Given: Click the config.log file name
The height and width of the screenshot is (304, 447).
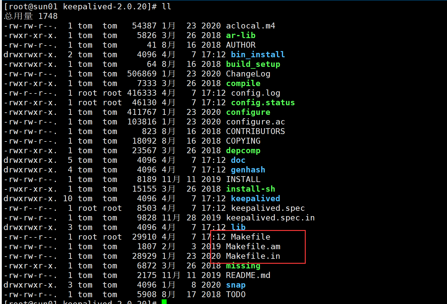Looking at the screenshot, I should pyautogui.click(x=256, y=93).
